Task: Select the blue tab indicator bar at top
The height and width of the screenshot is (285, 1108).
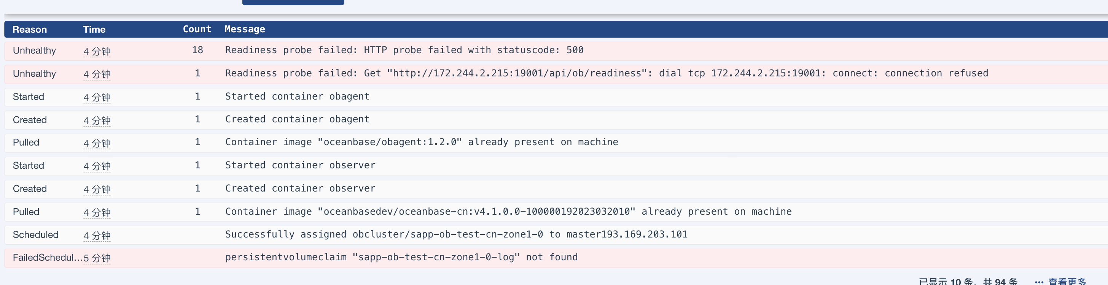Action: click(293, 2)
